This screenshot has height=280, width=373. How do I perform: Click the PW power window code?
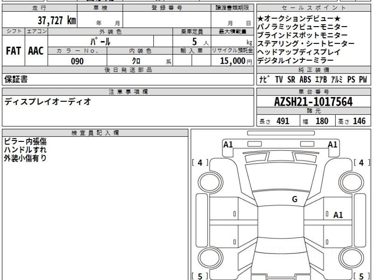[x=363, y=80]
